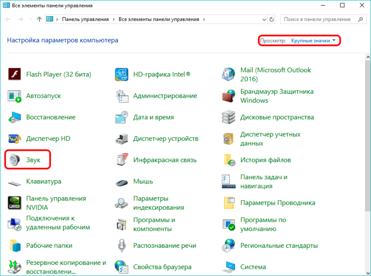Screen dimensions: 371x276
Task: Click the Клавиатура keyboard icon
Action: [x=14, y=183]
